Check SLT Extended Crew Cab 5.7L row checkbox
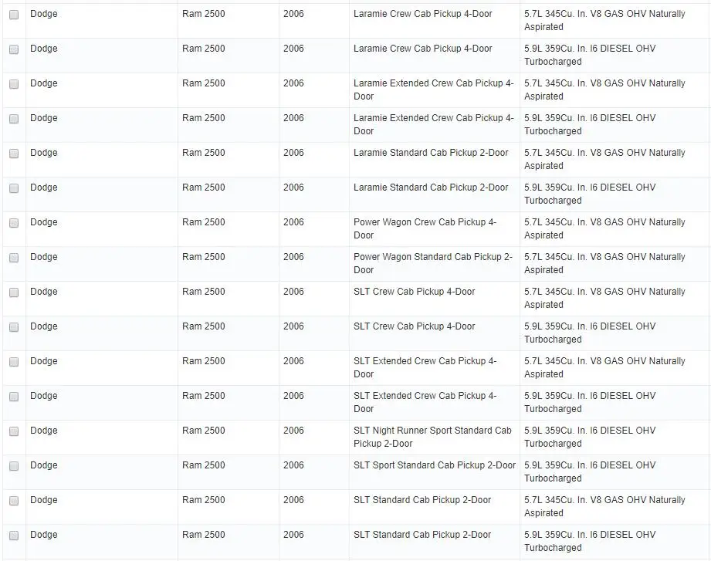This screenshot has width=711, height=561. pos(14,362)
